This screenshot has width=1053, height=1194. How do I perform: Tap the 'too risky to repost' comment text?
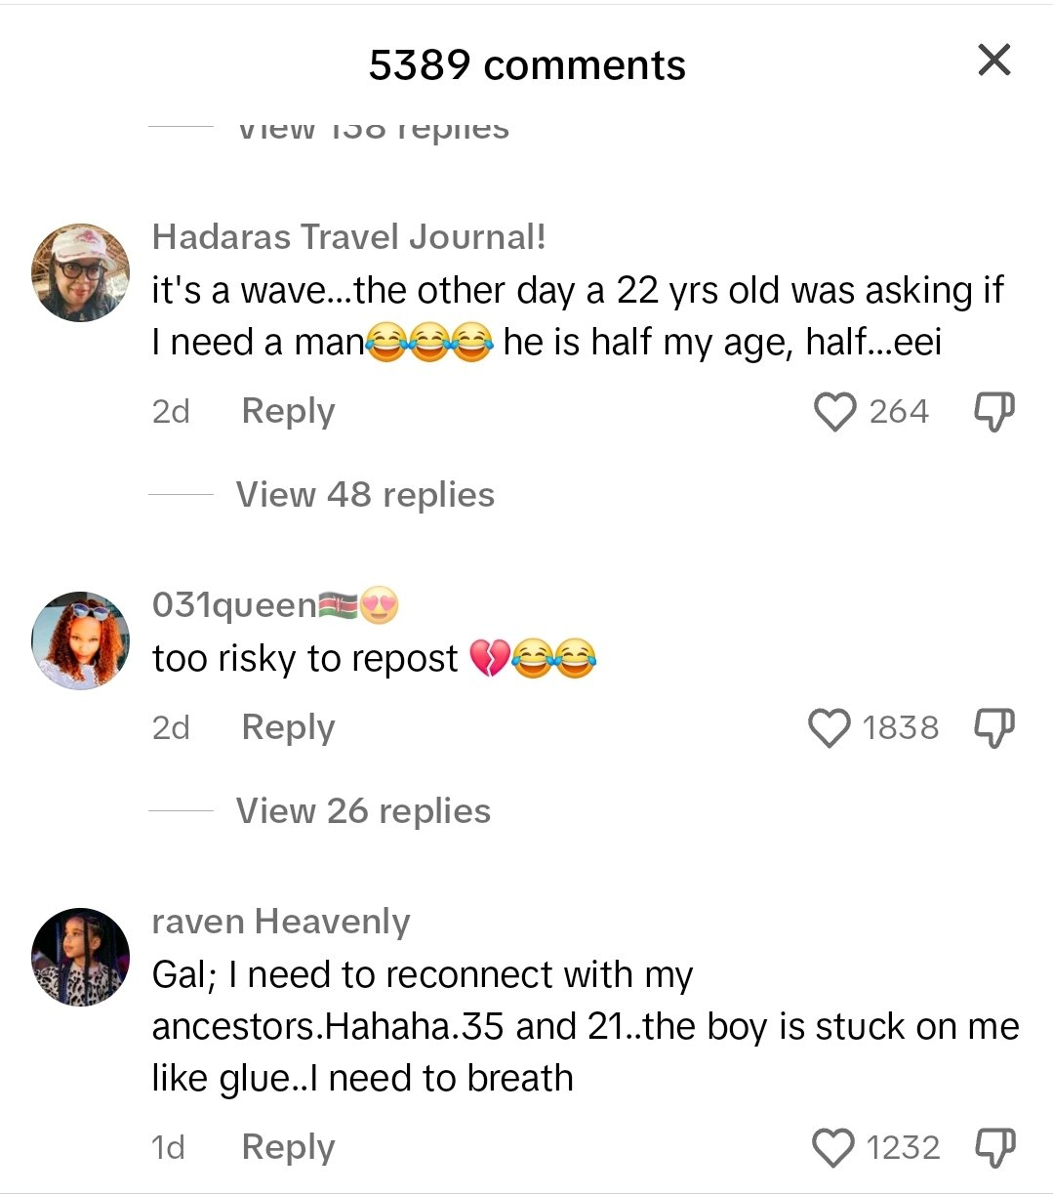(x=304, y=660)
